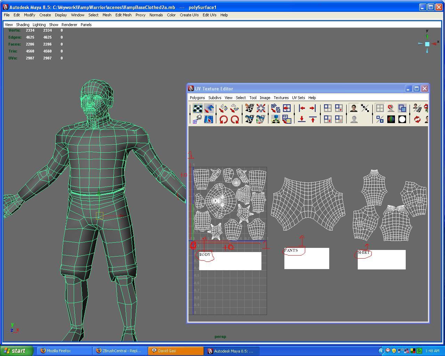Open the UV Sets menu
Screen dimensions: 445x356
298,98
